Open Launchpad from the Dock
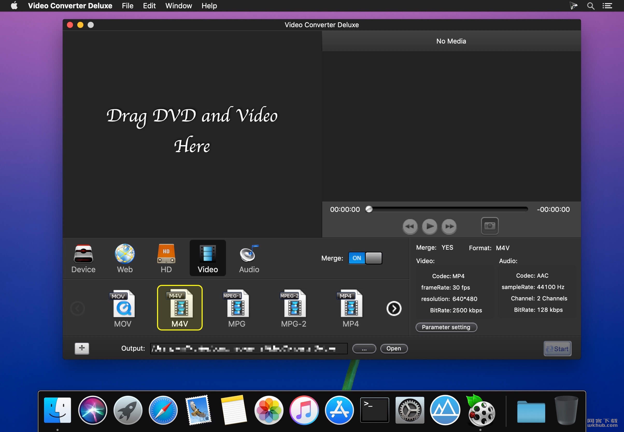Screen dimensions: 624x432 (128, 410)
